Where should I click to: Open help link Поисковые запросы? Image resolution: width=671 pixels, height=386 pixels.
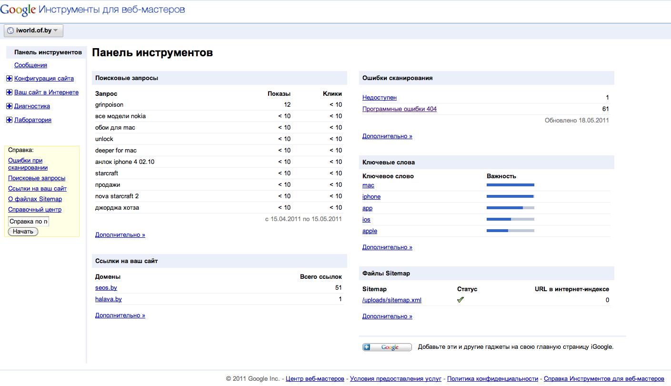[x=37, y=178]
